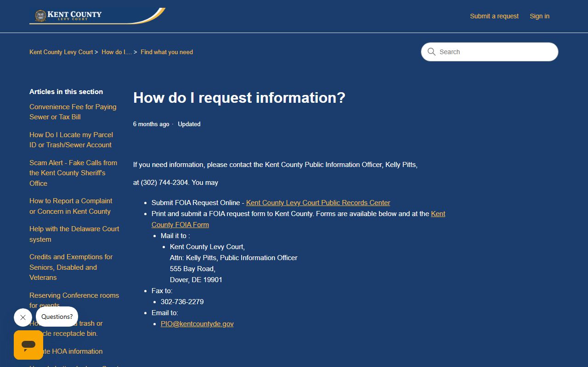Click the 'Articles in this section' heading
588x367 pixels.
(66, 92)
